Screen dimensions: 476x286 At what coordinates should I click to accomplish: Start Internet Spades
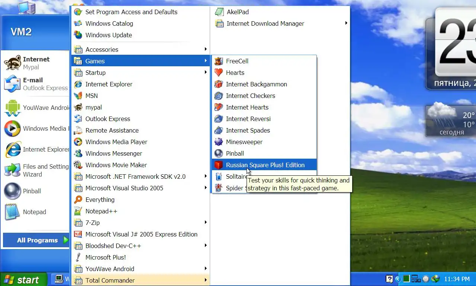264,130
